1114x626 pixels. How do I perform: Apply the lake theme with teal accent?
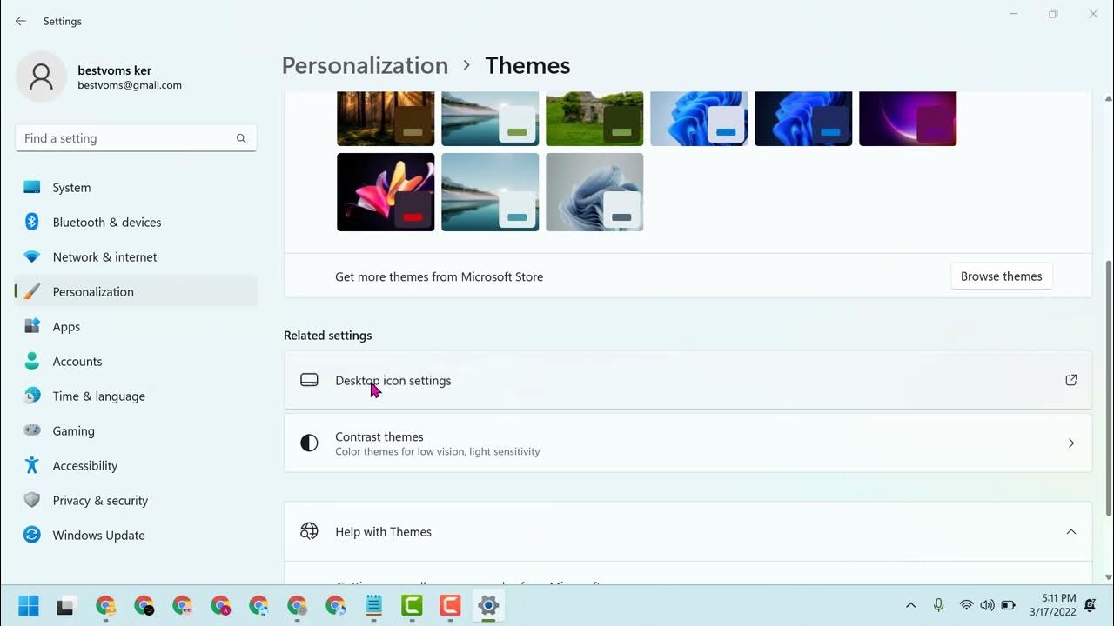[490, 192]
